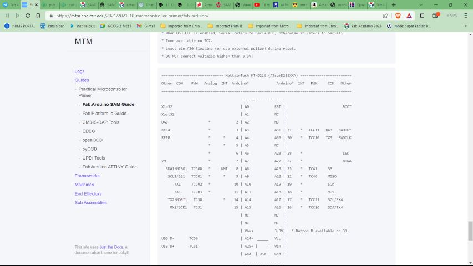473x266 pixels.
Task: Open Brave Rewards triangle icon
Action: [409, 16]
